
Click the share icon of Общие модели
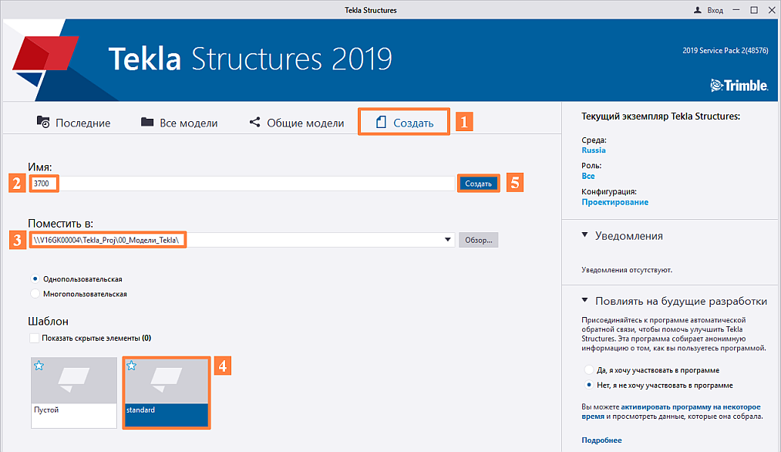click(x=254, y=122)
